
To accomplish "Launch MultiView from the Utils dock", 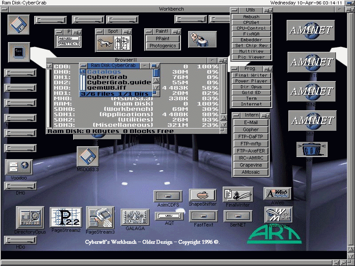I will 251,51.
